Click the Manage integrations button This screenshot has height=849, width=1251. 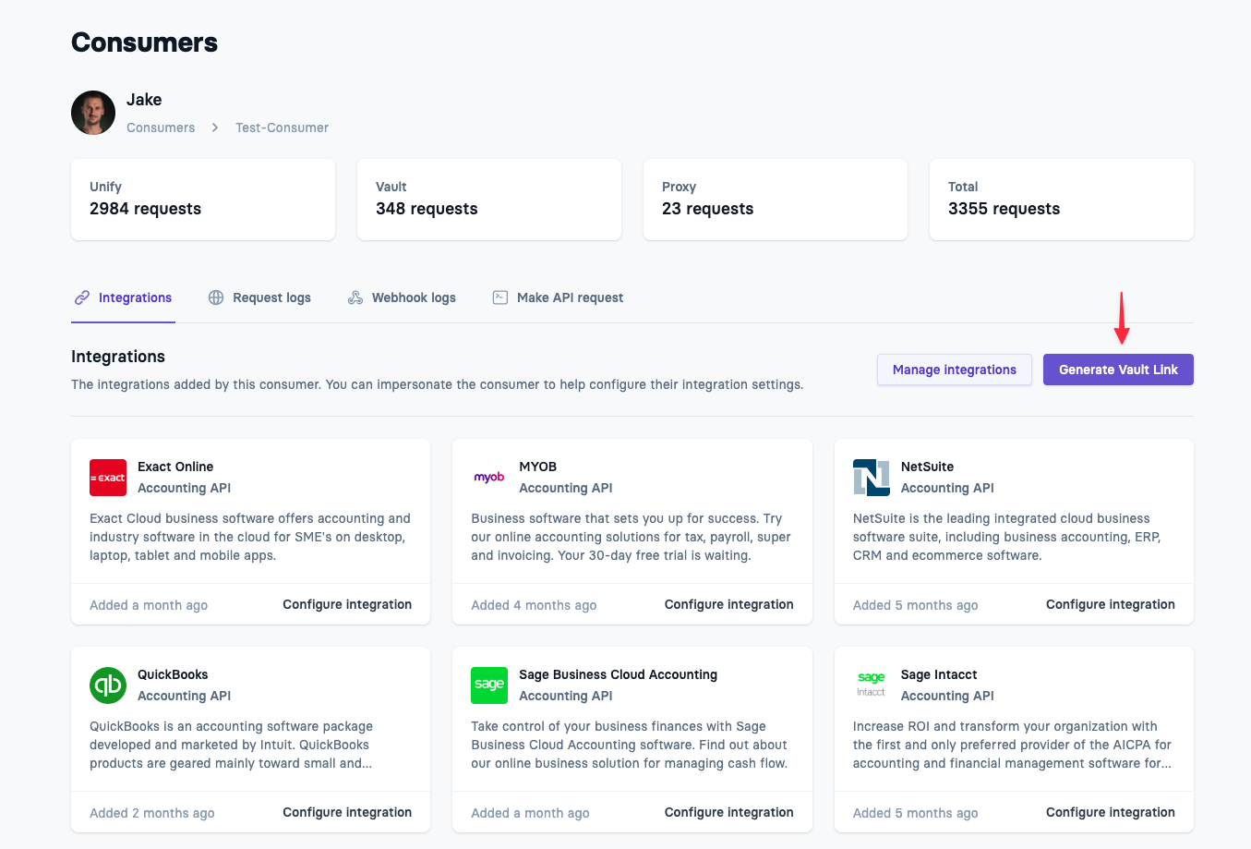(955, 370)
